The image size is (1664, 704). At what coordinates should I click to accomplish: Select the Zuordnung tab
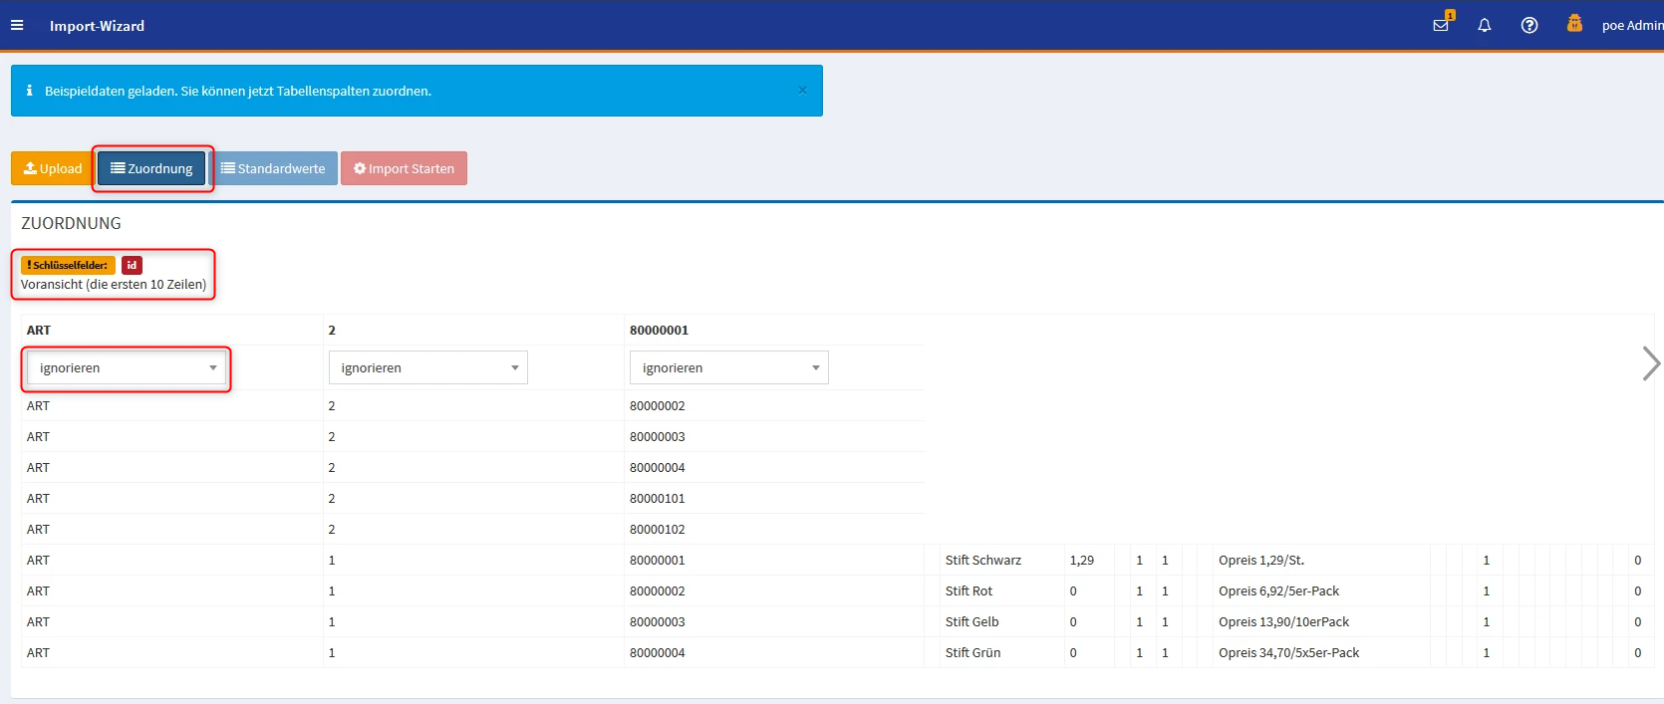[x=151, y=168]
